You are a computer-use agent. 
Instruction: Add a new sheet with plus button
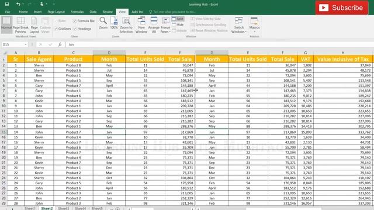tap(117, 209)
